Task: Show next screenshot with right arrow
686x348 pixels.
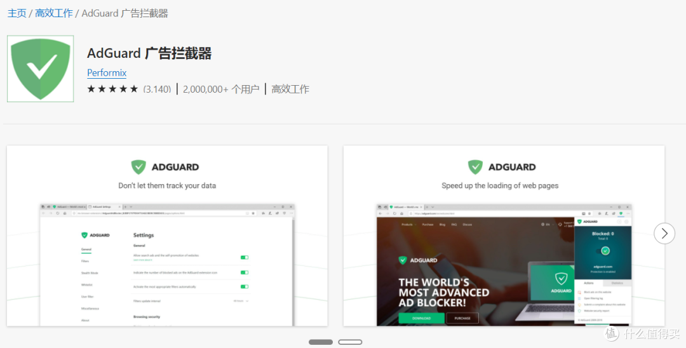Action: click(664, 234)
